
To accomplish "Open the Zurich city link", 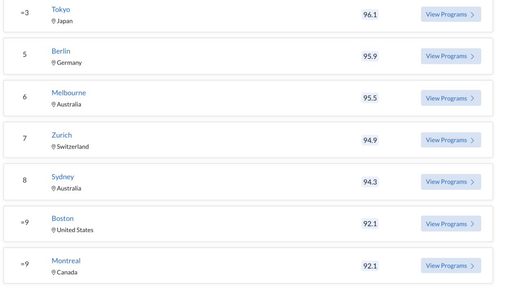I will tap(61, 135).
